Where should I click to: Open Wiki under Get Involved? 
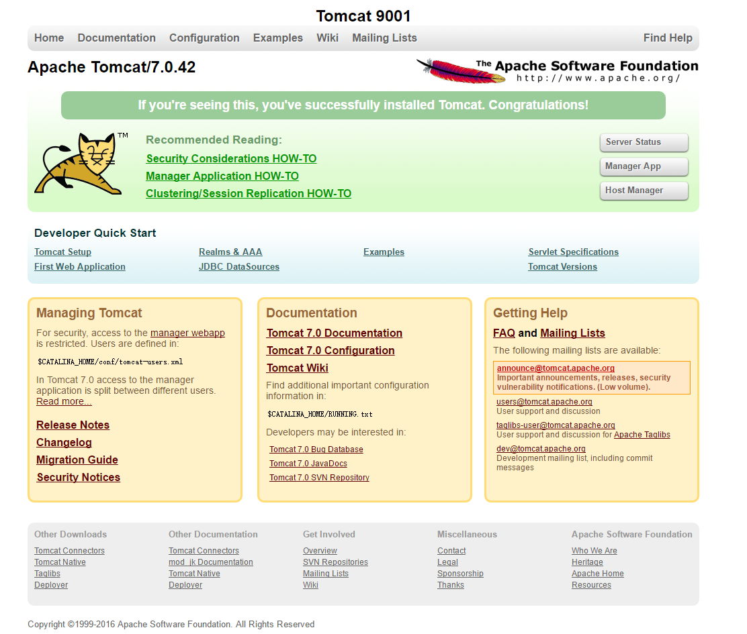(310, 585)
